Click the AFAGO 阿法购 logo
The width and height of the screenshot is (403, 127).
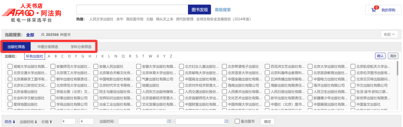pyautogui.click(x=31, y=13)
